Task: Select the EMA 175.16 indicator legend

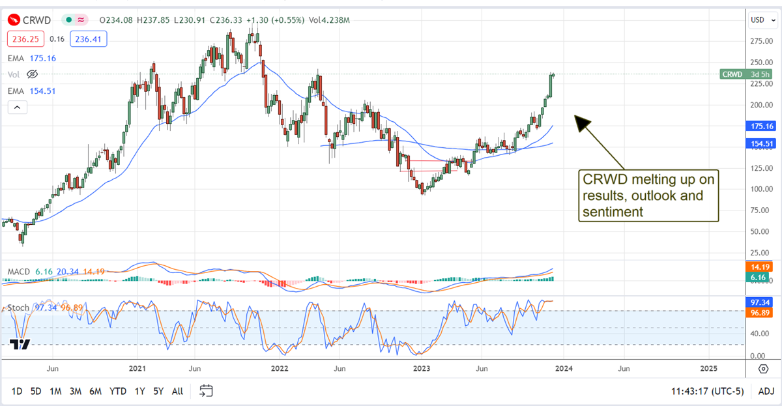Action: [32, 58]
